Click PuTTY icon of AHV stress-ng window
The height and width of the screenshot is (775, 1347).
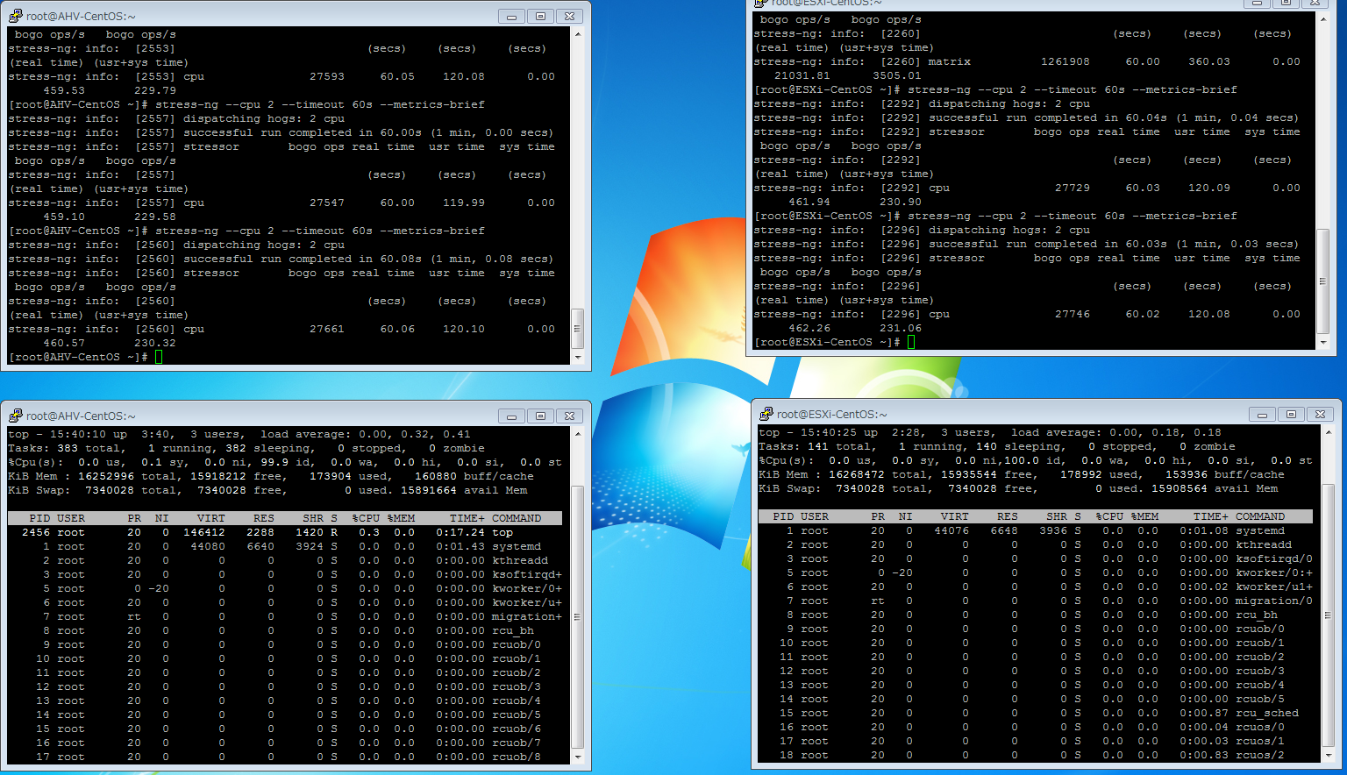(x=15, y=16)
